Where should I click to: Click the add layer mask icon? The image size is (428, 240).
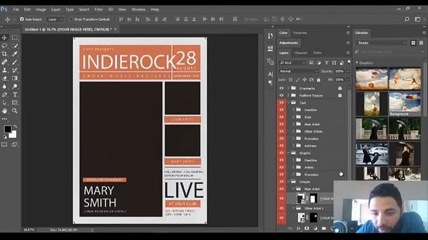coord(307,229)
